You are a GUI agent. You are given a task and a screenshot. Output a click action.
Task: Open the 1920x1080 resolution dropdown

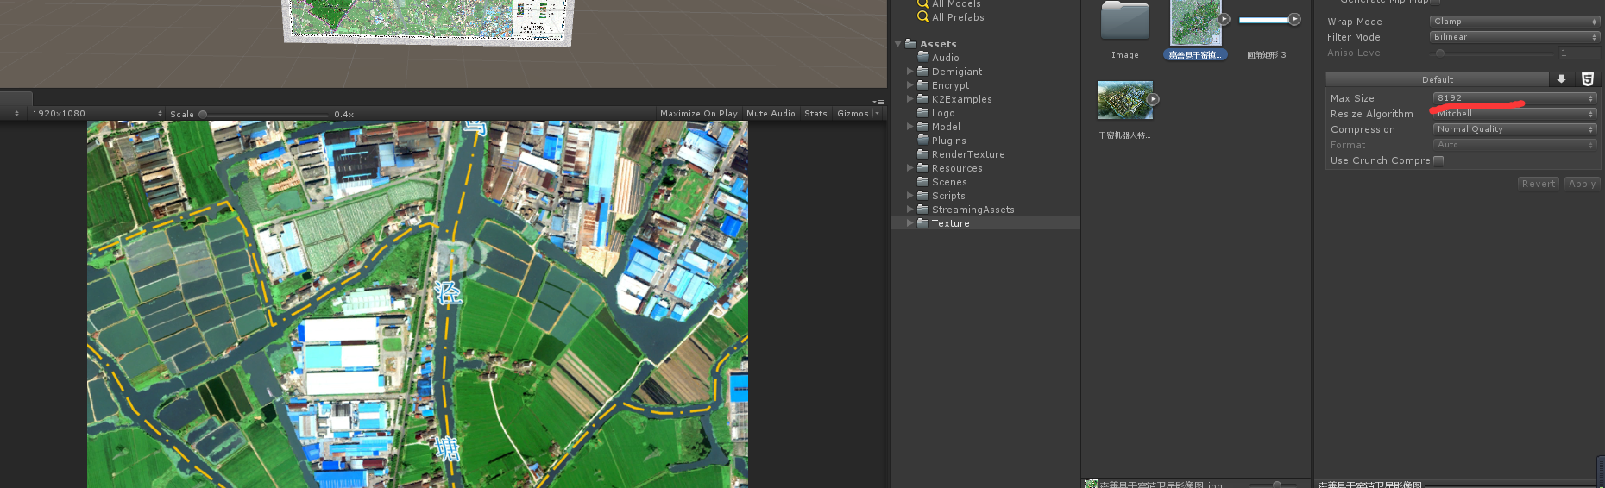(97, 114)
